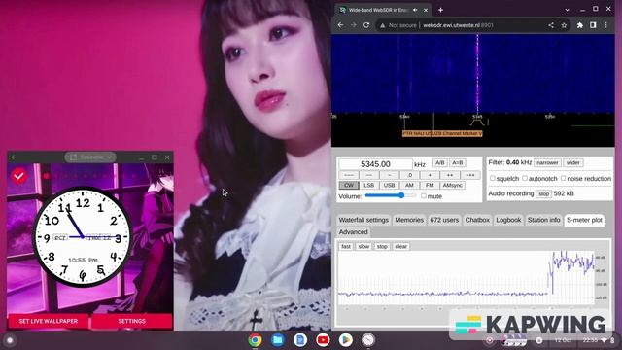
Task: Click SET LIVE WALLPAPER button
Action: tap(48, 321)
